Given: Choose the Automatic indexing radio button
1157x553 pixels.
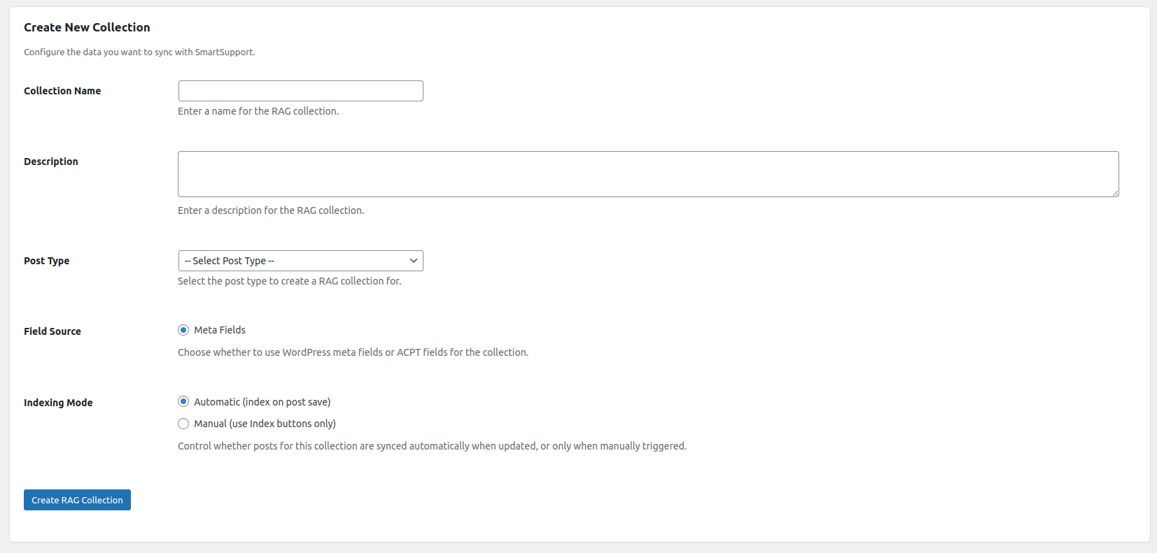Looking at the screenshot, I should click(x=183, y=401).
